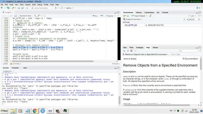Click the compile report notebook icon
This screenshot has height=114, width=203.
coord(45,16)
